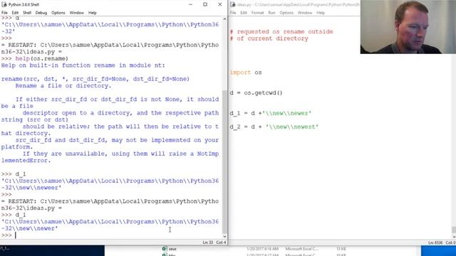Click 'Ln: 33' in shell status bar
Image resolution: width=456 pixels, height=256 pixels.
[207, 242]
